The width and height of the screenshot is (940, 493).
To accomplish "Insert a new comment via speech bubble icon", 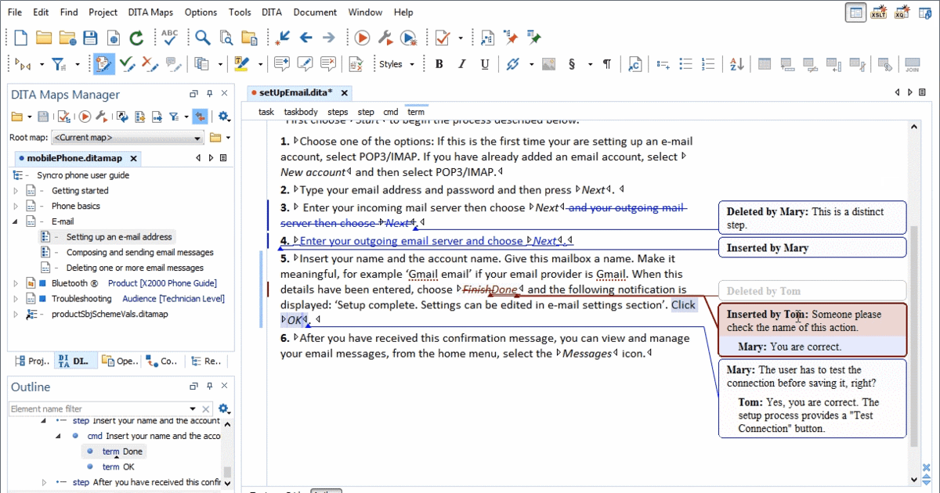I will 284,63.
